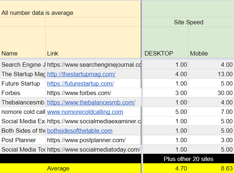
Task: Select the Search Engine J name cell
Action: 23,65
